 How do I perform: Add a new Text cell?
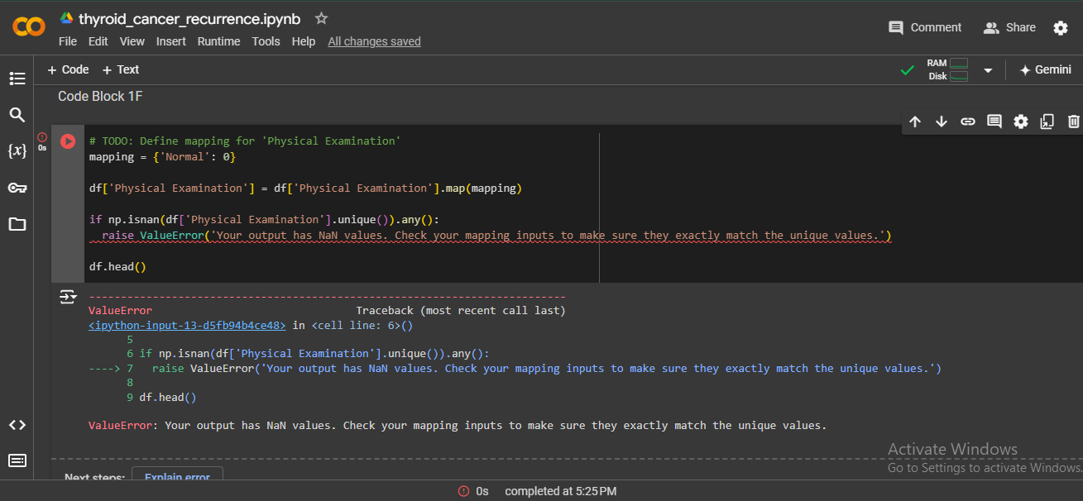point(121,70)
